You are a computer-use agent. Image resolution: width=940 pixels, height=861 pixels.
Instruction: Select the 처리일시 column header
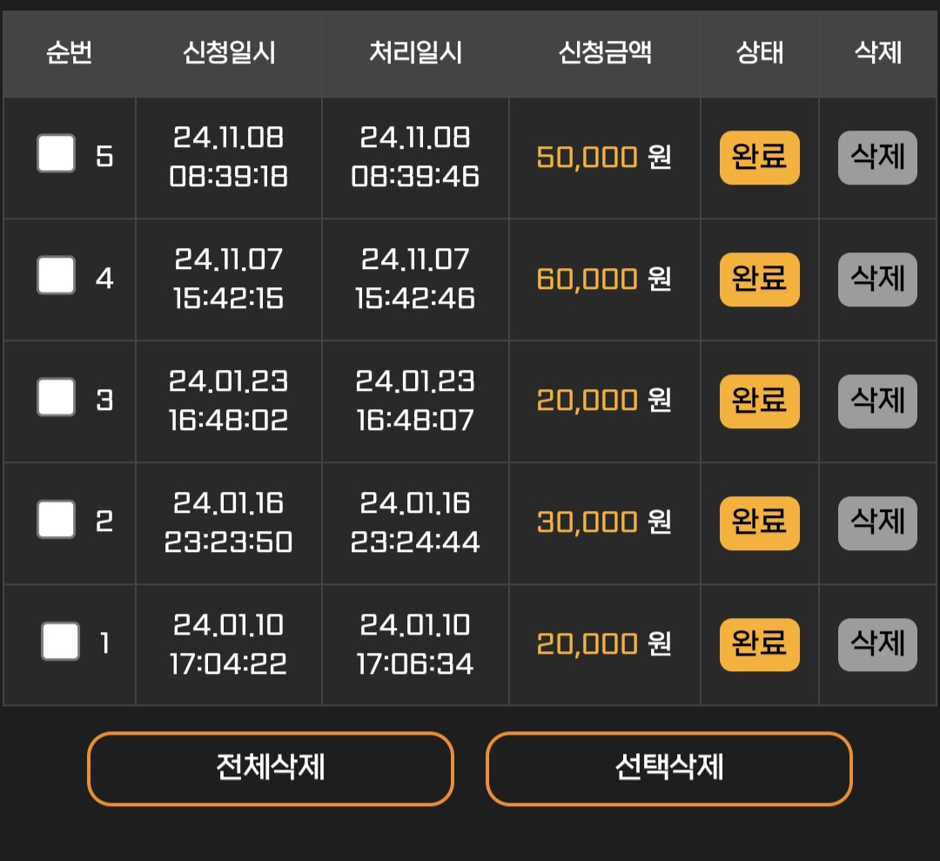click(416, 53)
